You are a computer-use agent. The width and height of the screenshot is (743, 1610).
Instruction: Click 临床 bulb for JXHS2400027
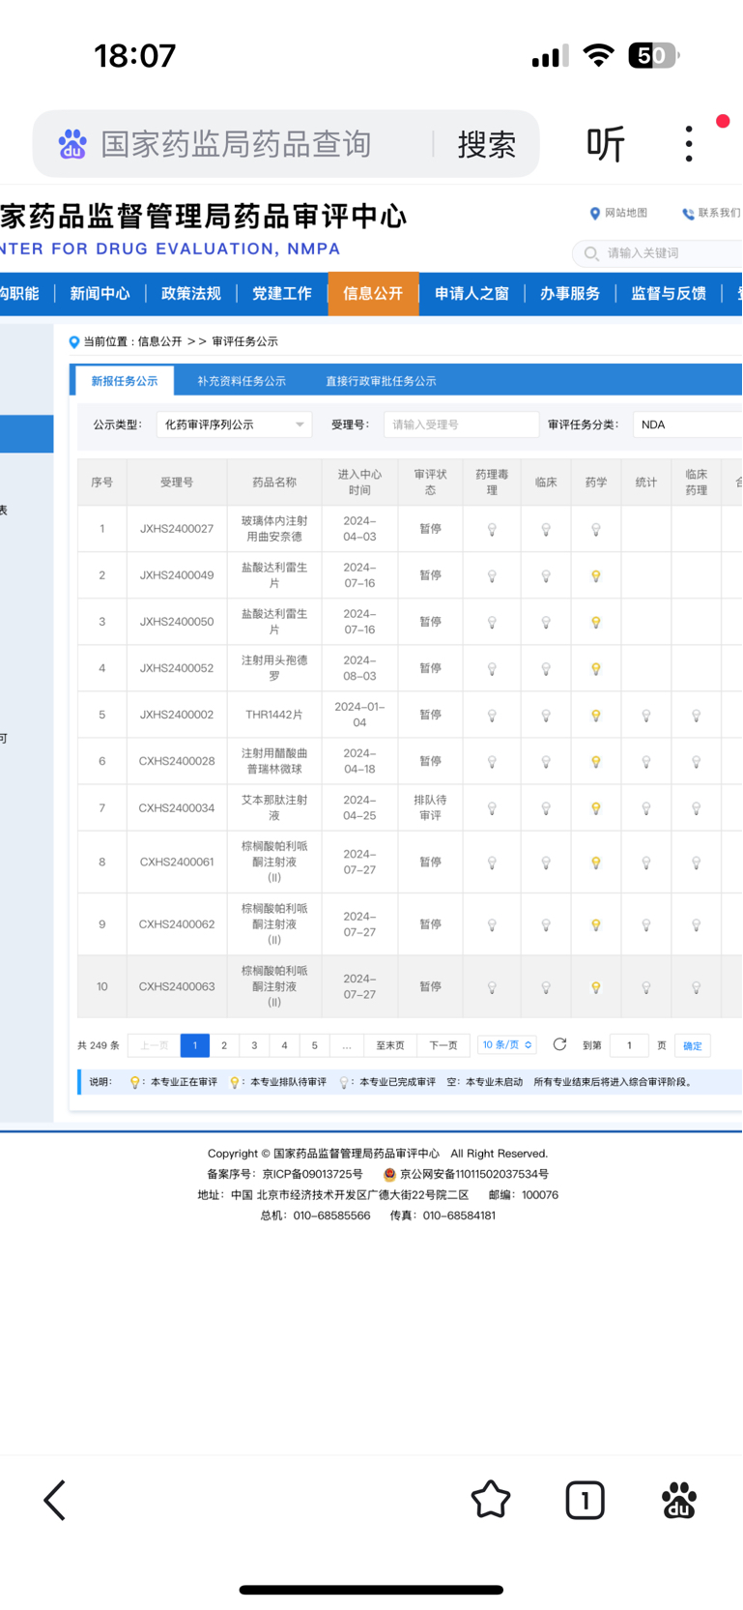tap(546, 529)
